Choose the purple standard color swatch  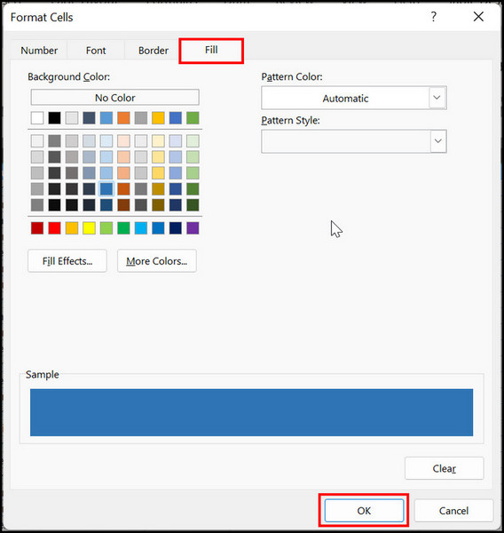193,228
